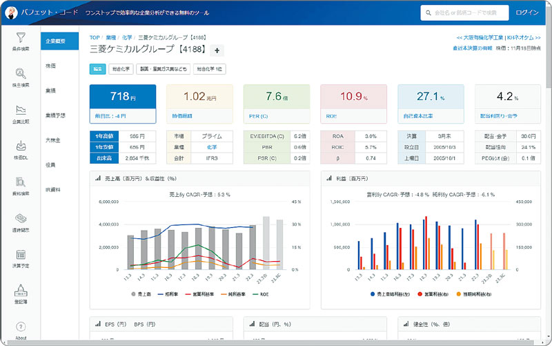Click the 総合化学 tag button
Image resolution: width=552 pixels, height=346 pixels.
pyautogui.click(x=121, y=69)
